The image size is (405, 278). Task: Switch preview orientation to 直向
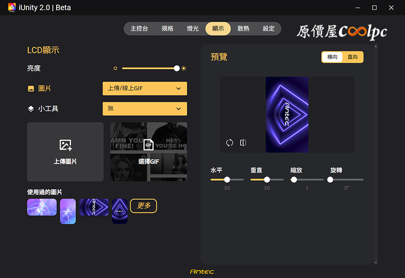coord(352,57)
